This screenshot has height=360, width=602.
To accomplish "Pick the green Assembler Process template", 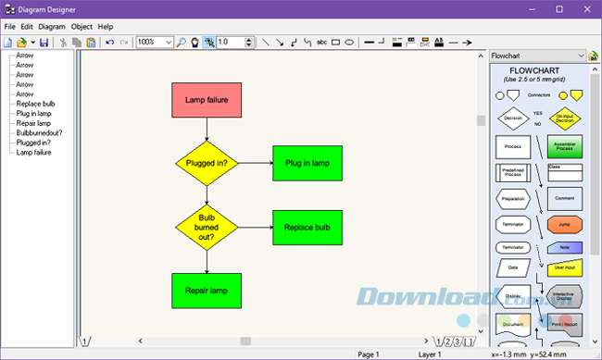I will click(x=565, y=146).
